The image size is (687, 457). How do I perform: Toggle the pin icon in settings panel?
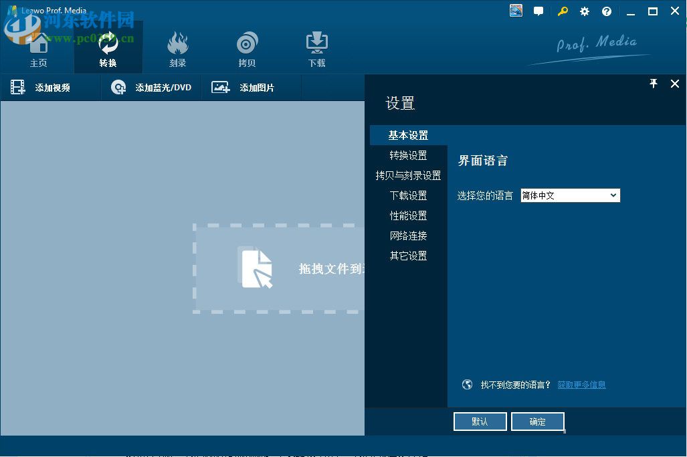(x=653, y=84)
